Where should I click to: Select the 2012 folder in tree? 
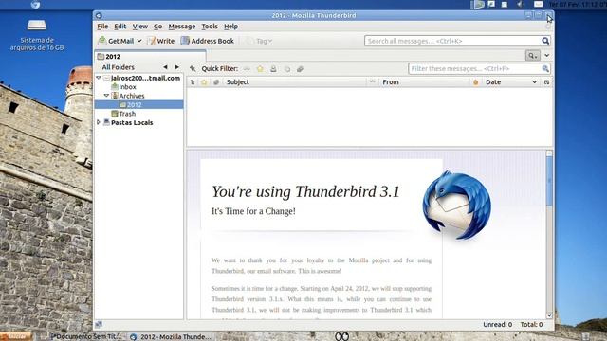click(x=134, y=105)
